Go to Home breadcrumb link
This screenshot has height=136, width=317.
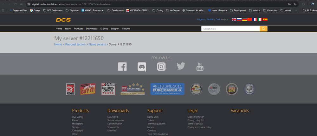[58, 44]
